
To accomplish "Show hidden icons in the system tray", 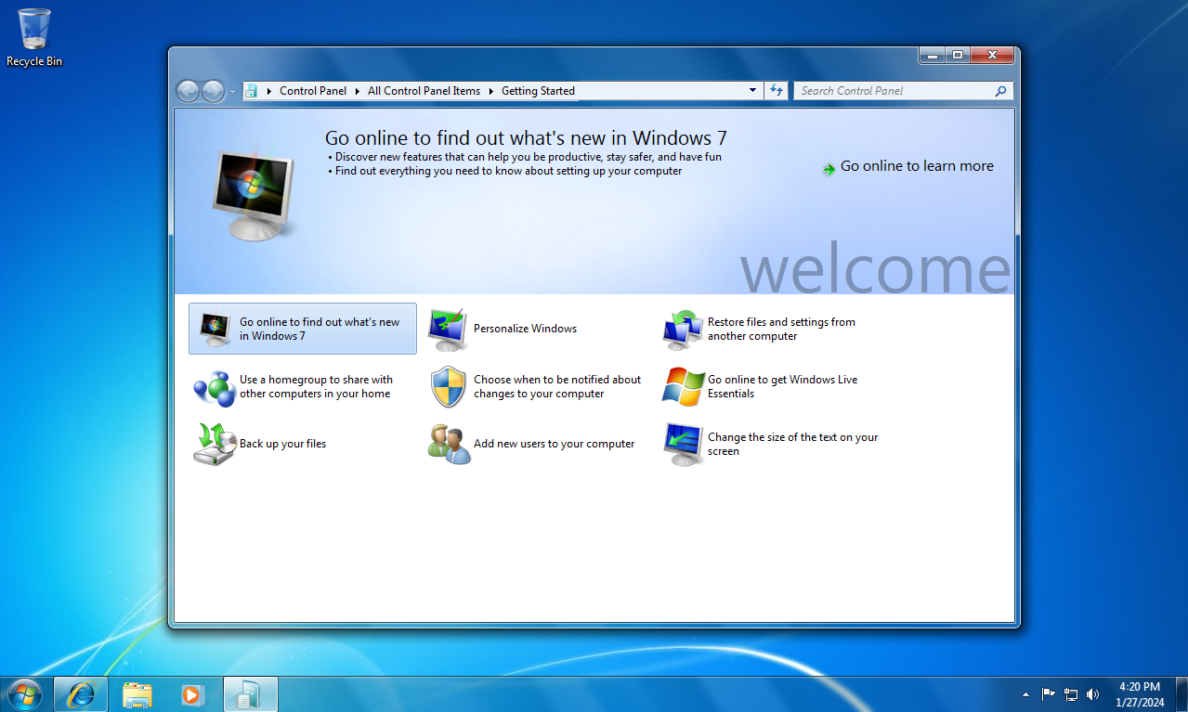I will pos(1025,693).
